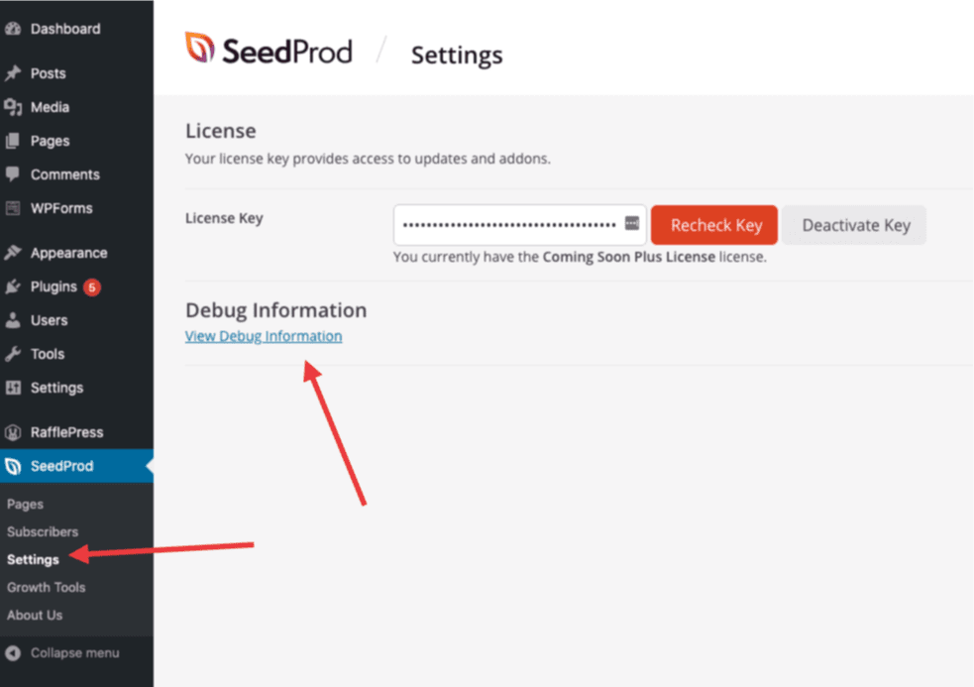Open the View Debug Information link
974x687 pixels.
[264, 336]
